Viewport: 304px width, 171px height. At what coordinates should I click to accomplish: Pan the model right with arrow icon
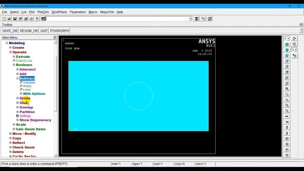287,122
